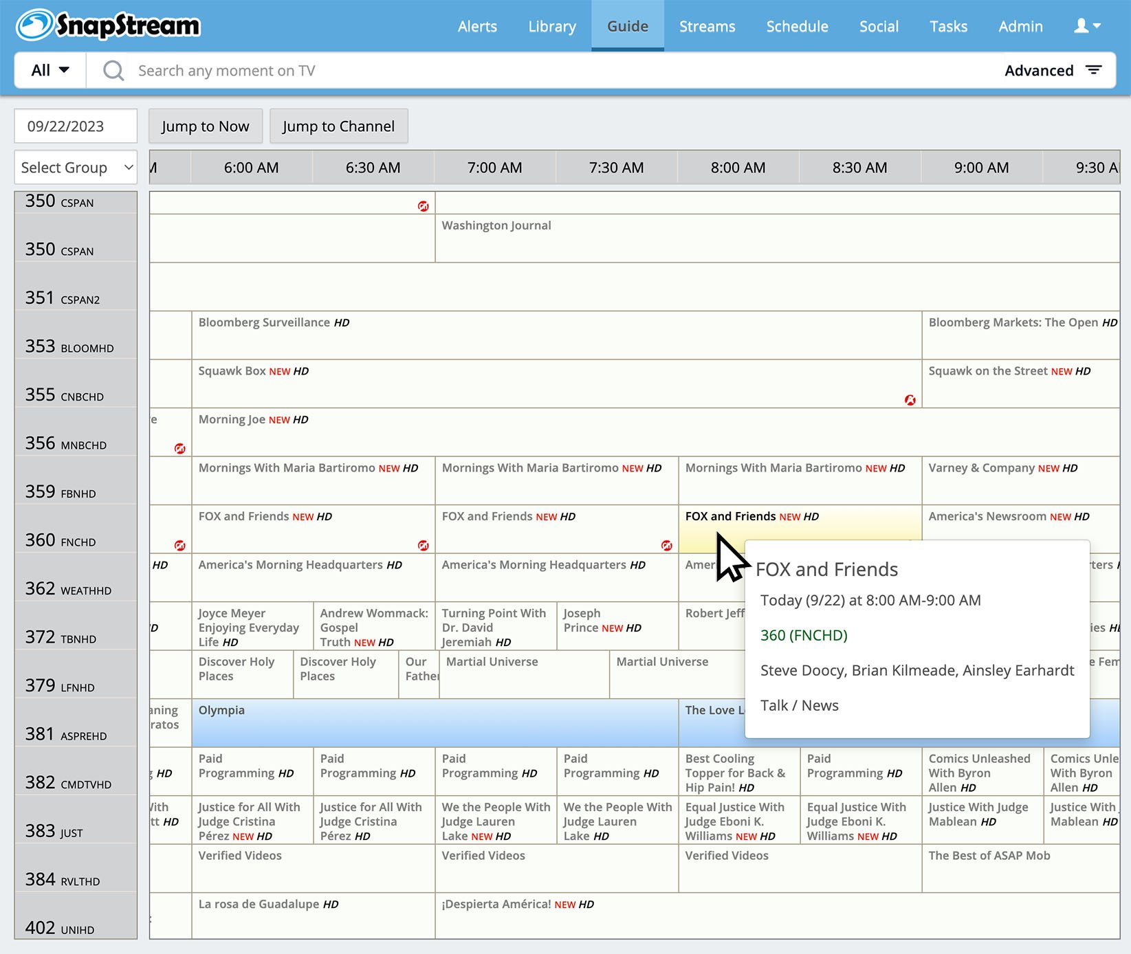Screen dimensions: 1131x954
Task: Select channel 355 CNBCHD in the list
Action: tap(76, 395)
